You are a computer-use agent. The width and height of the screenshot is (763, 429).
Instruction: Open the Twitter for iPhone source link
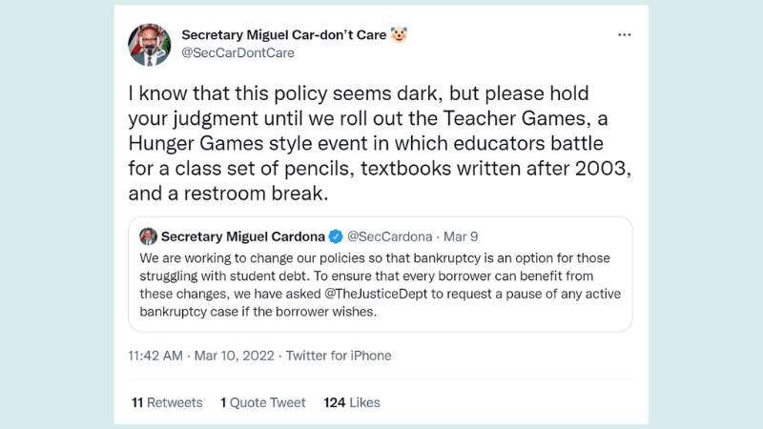coord(339,356)
